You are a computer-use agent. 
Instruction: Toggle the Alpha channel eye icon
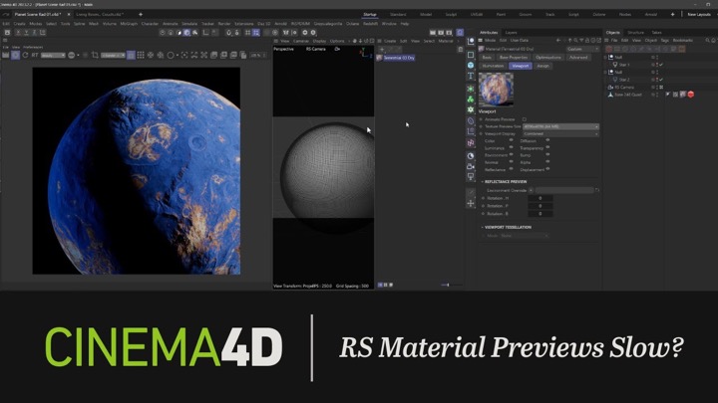tap(547, 162)
